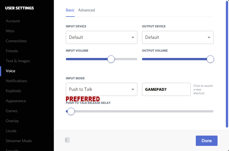Go to Appearance settings
229x151 pixels.
16,101
